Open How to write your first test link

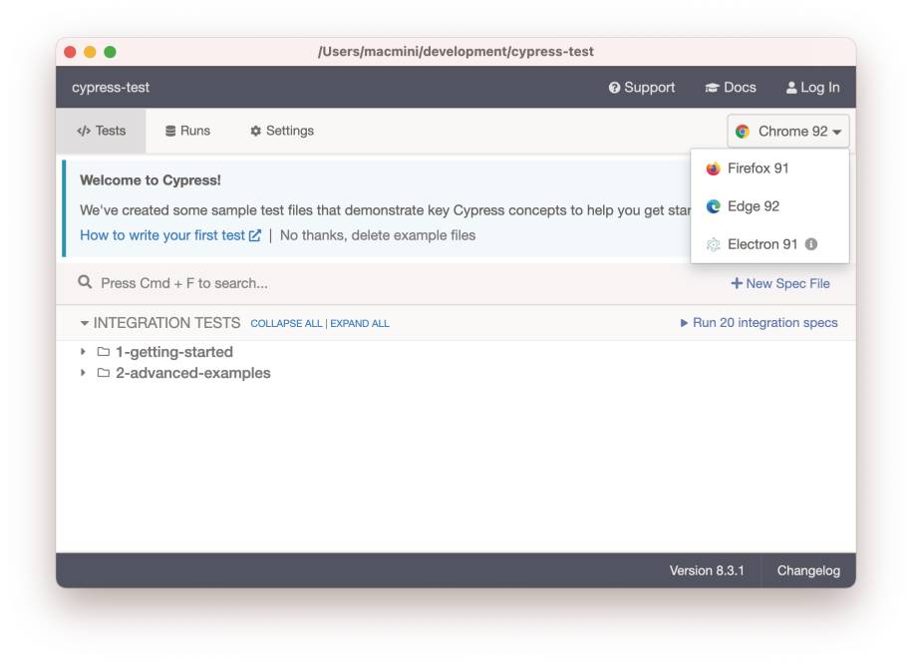pyautogui.click(x=169, y=235)
